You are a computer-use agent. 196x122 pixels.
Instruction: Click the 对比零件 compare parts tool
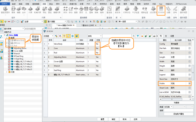(x=153, y=10)
